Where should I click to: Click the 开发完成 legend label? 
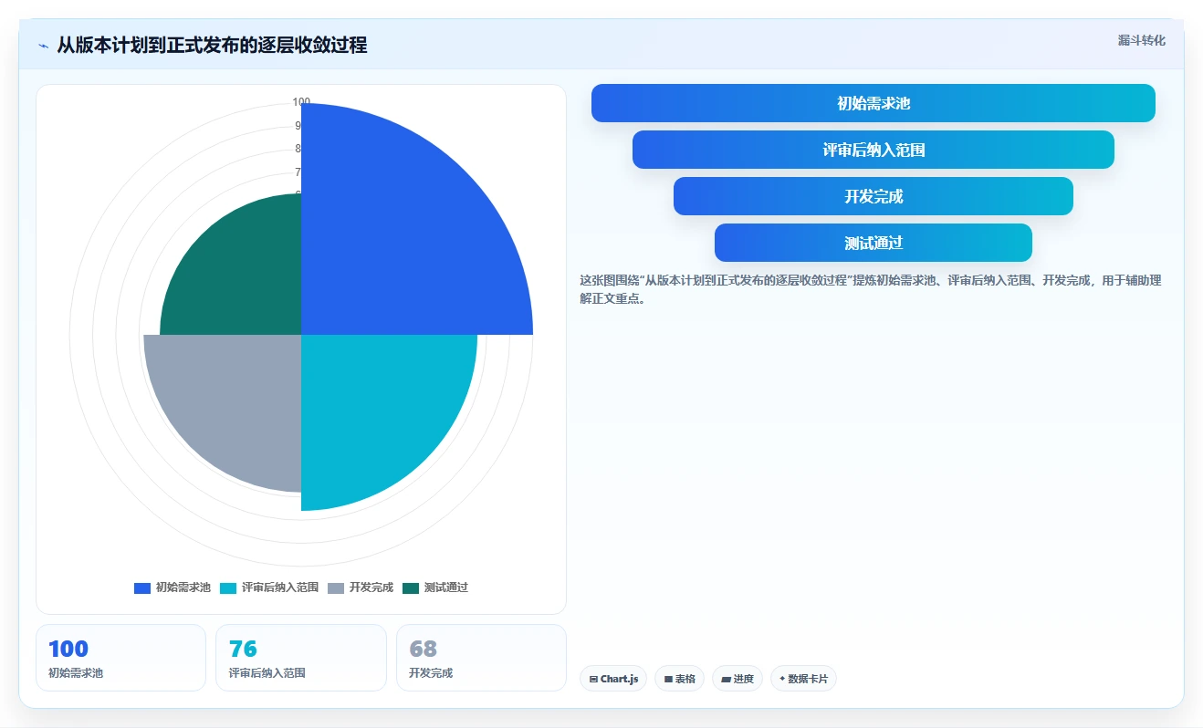coord(371,588)
